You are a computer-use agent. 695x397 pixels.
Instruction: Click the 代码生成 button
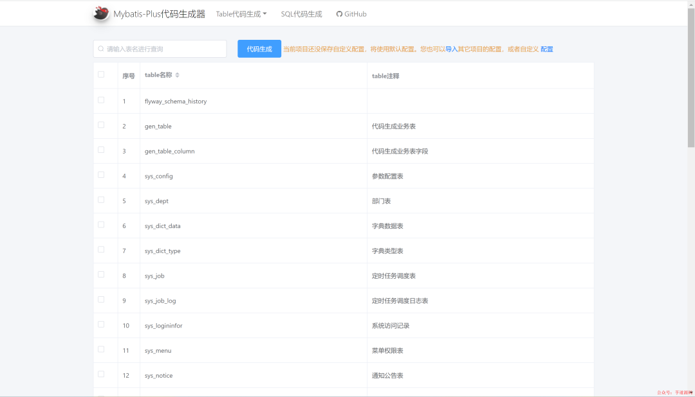point(259,49)
